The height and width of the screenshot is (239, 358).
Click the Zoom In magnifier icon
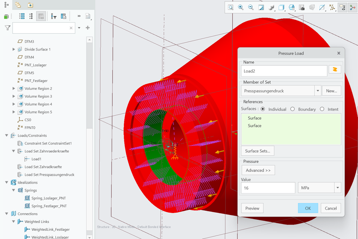point(240,8)
